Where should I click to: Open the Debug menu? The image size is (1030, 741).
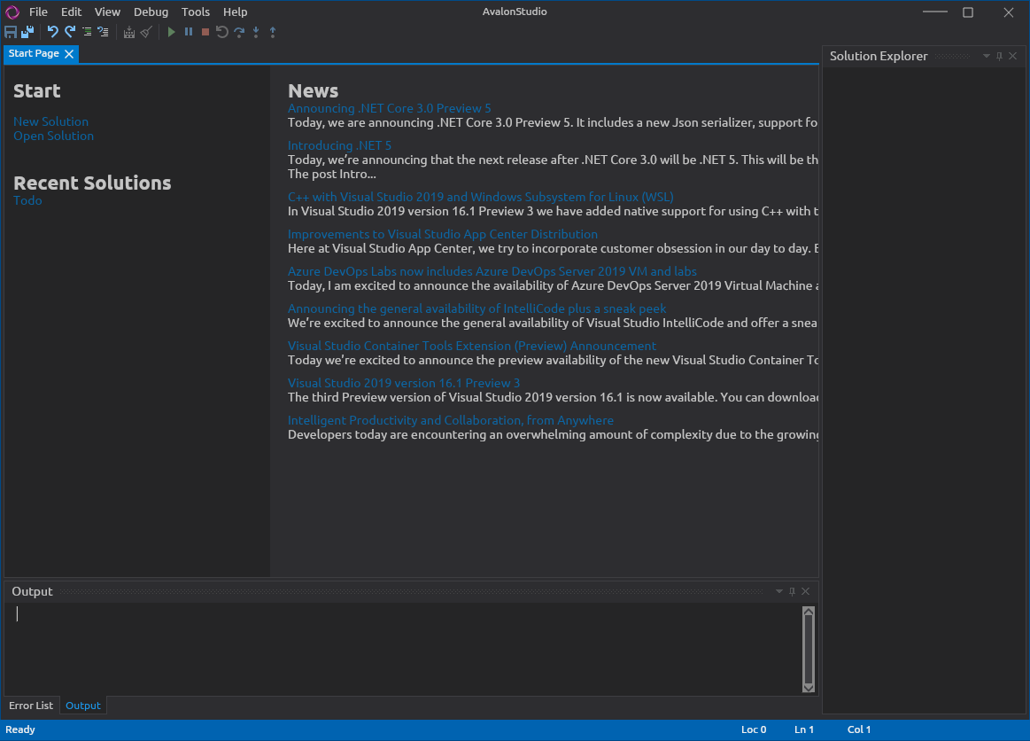pos(151,12)
